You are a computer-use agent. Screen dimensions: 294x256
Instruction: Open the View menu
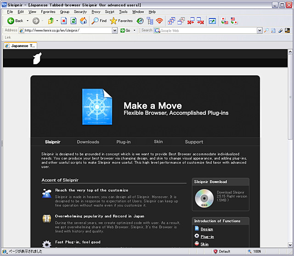[x=32, y=12]
